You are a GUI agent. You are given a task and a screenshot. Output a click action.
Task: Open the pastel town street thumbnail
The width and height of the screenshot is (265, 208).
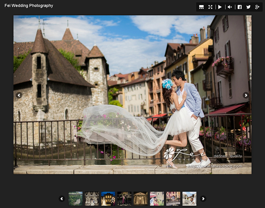pyautogui.click(x=173, y=198)
